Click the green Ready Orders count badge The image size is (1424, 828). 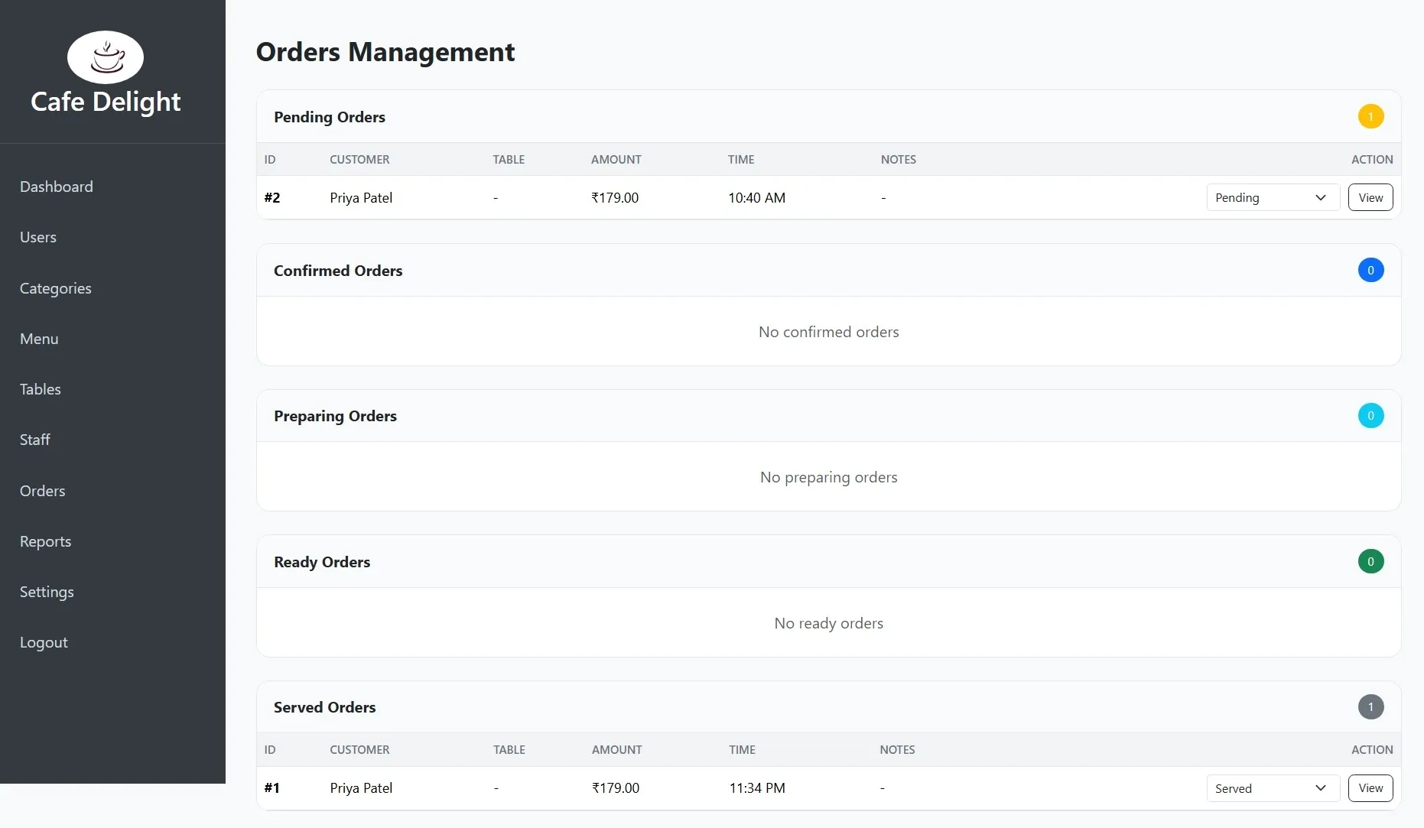[1370, 561]
